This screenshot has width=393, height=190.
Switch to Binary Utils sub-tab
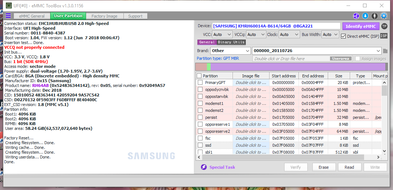[231, 42]
